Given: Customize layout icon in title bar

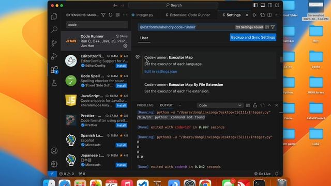Looking at the screenshot, I should tap(277, 5).
